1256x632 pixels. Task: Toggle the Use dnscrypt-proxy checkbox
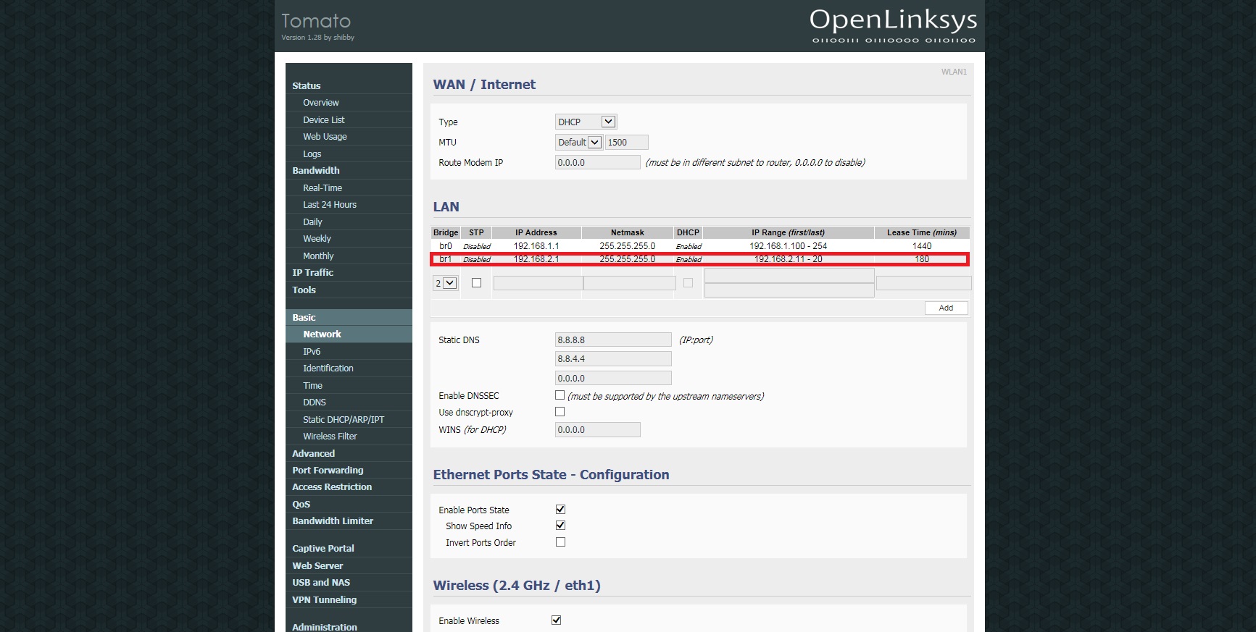pyautogui.click(x=560, y=412)
